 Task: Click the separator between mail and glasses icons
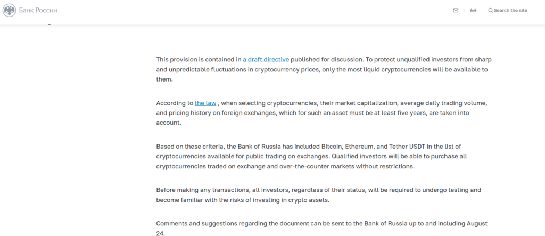point(464,11)
